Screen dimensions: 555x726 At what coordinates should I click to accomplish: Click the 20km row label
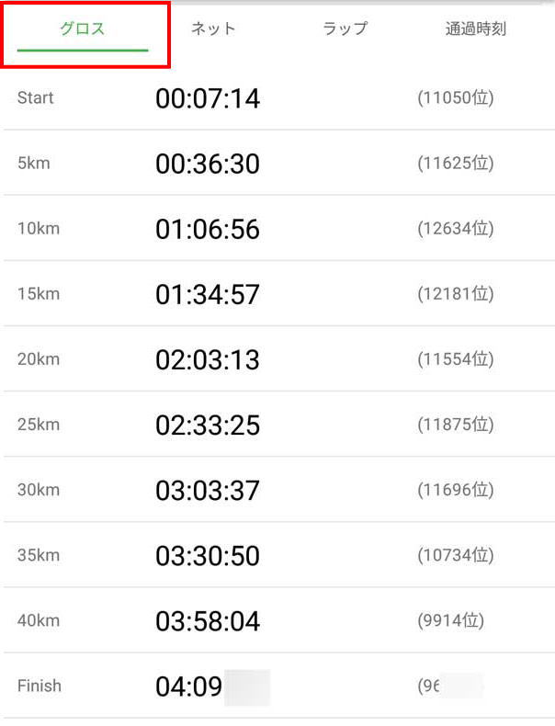click(x=38, y=359)
